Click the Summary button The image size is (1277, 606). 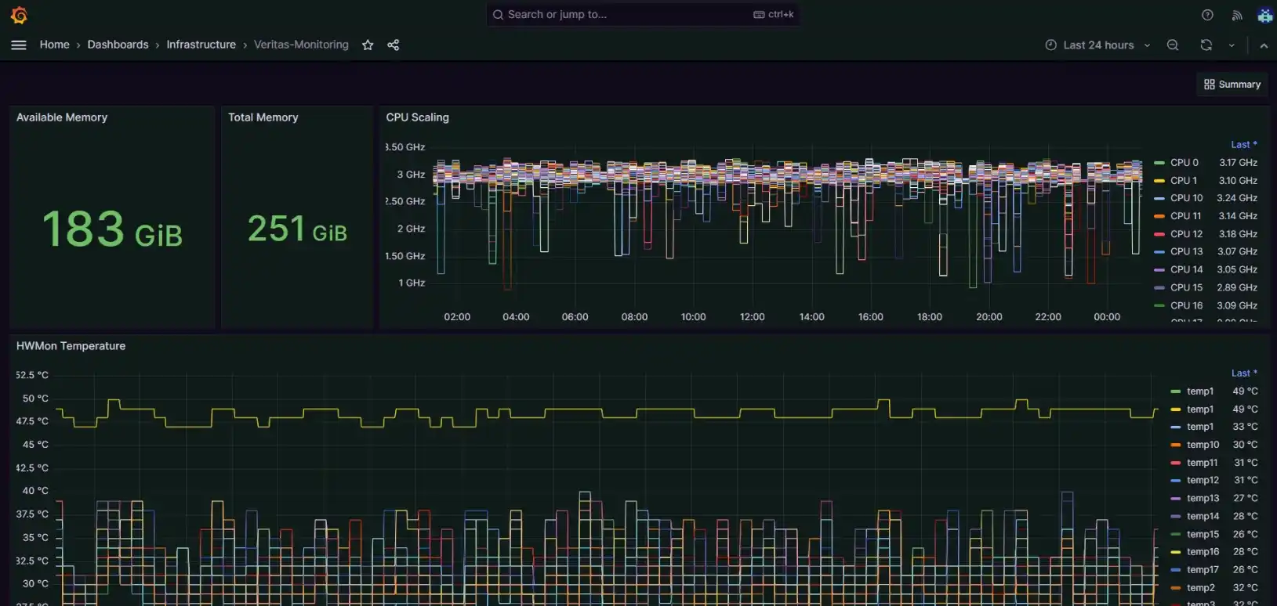click(x=1232, y=85)
